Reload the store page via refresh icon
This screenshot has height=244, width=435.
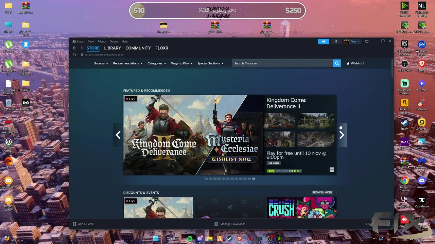(74, 55)
